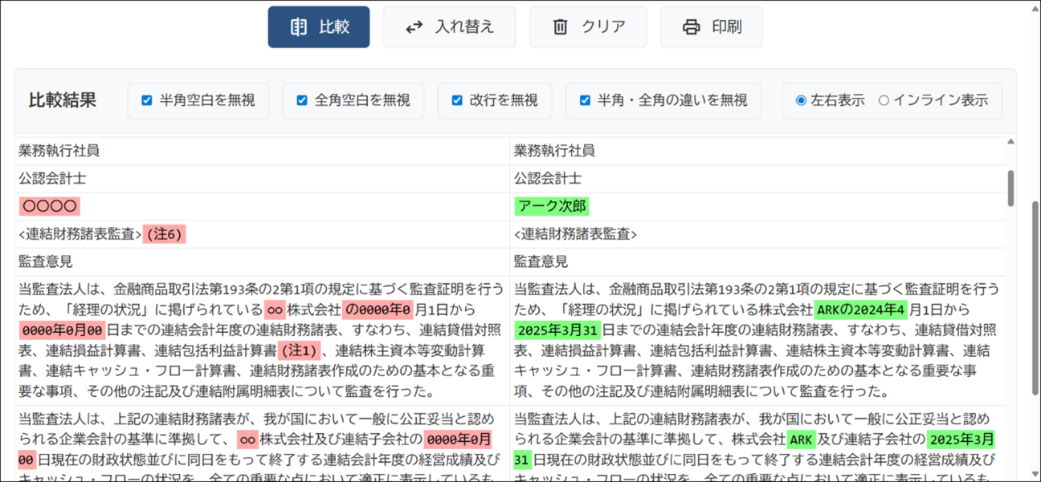
Task: Click the trash can icon for クリア
Action: (x=561, y=27)
